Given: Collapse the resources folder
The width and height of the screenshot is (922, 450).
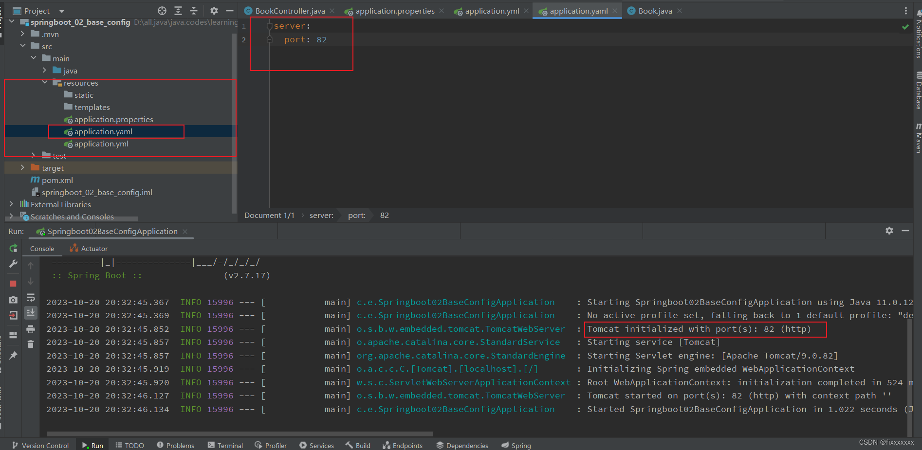Looking at the screenshot, I should pos(44,83).
